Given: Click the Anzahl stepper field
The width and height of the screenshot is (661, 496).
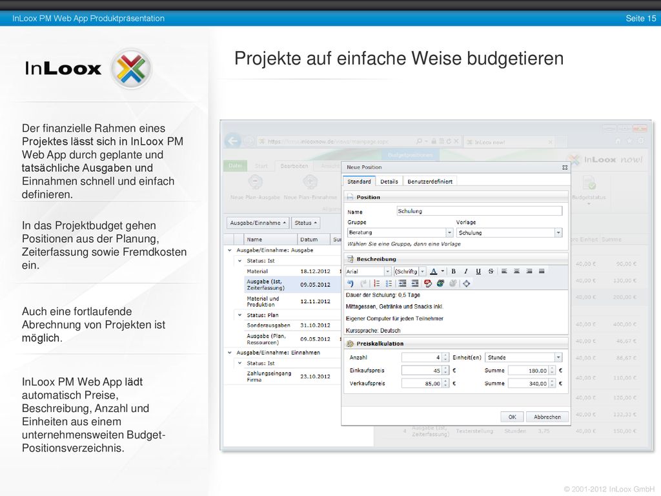Looking at the screenshot, I should [425, 357].
